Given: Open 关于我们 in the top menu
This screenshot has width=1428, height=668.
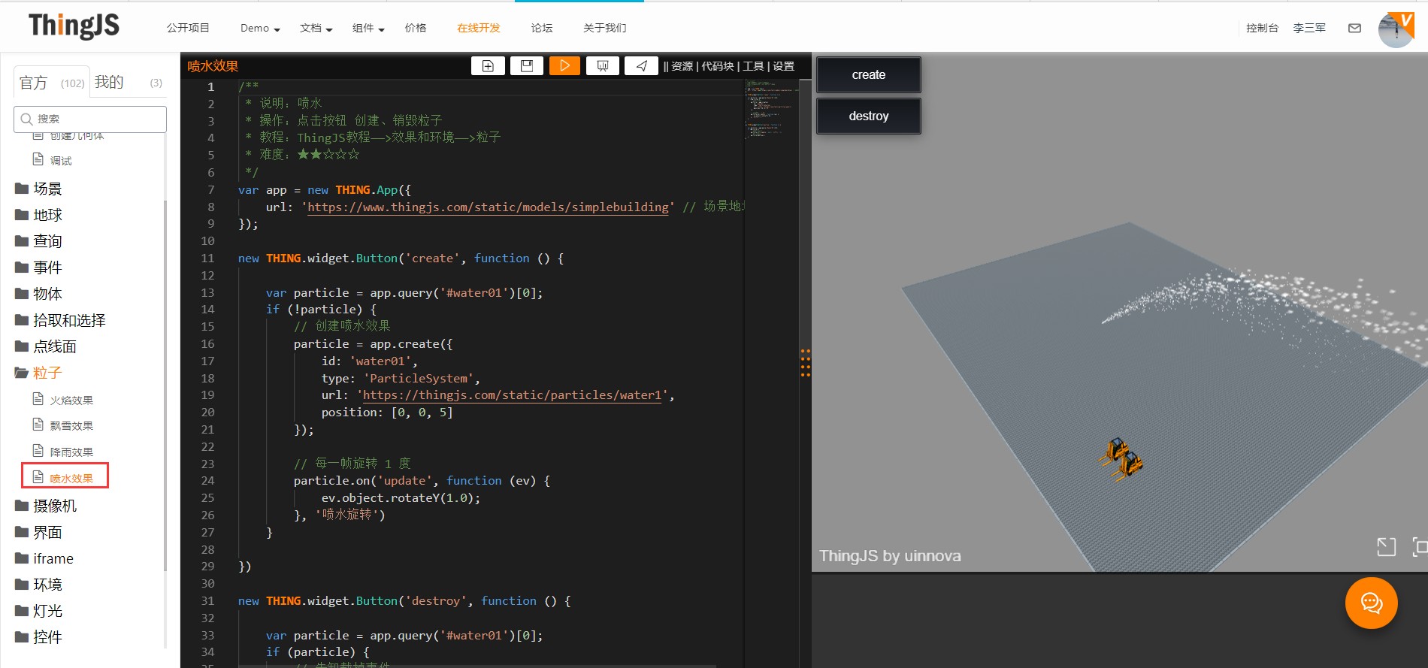Looking at the screenshot, I should [605, 28].
